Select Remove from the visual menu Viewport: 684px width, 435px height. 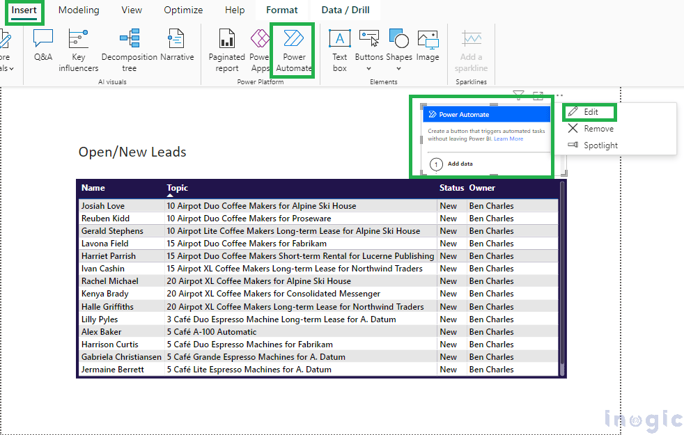click(598, 128)
